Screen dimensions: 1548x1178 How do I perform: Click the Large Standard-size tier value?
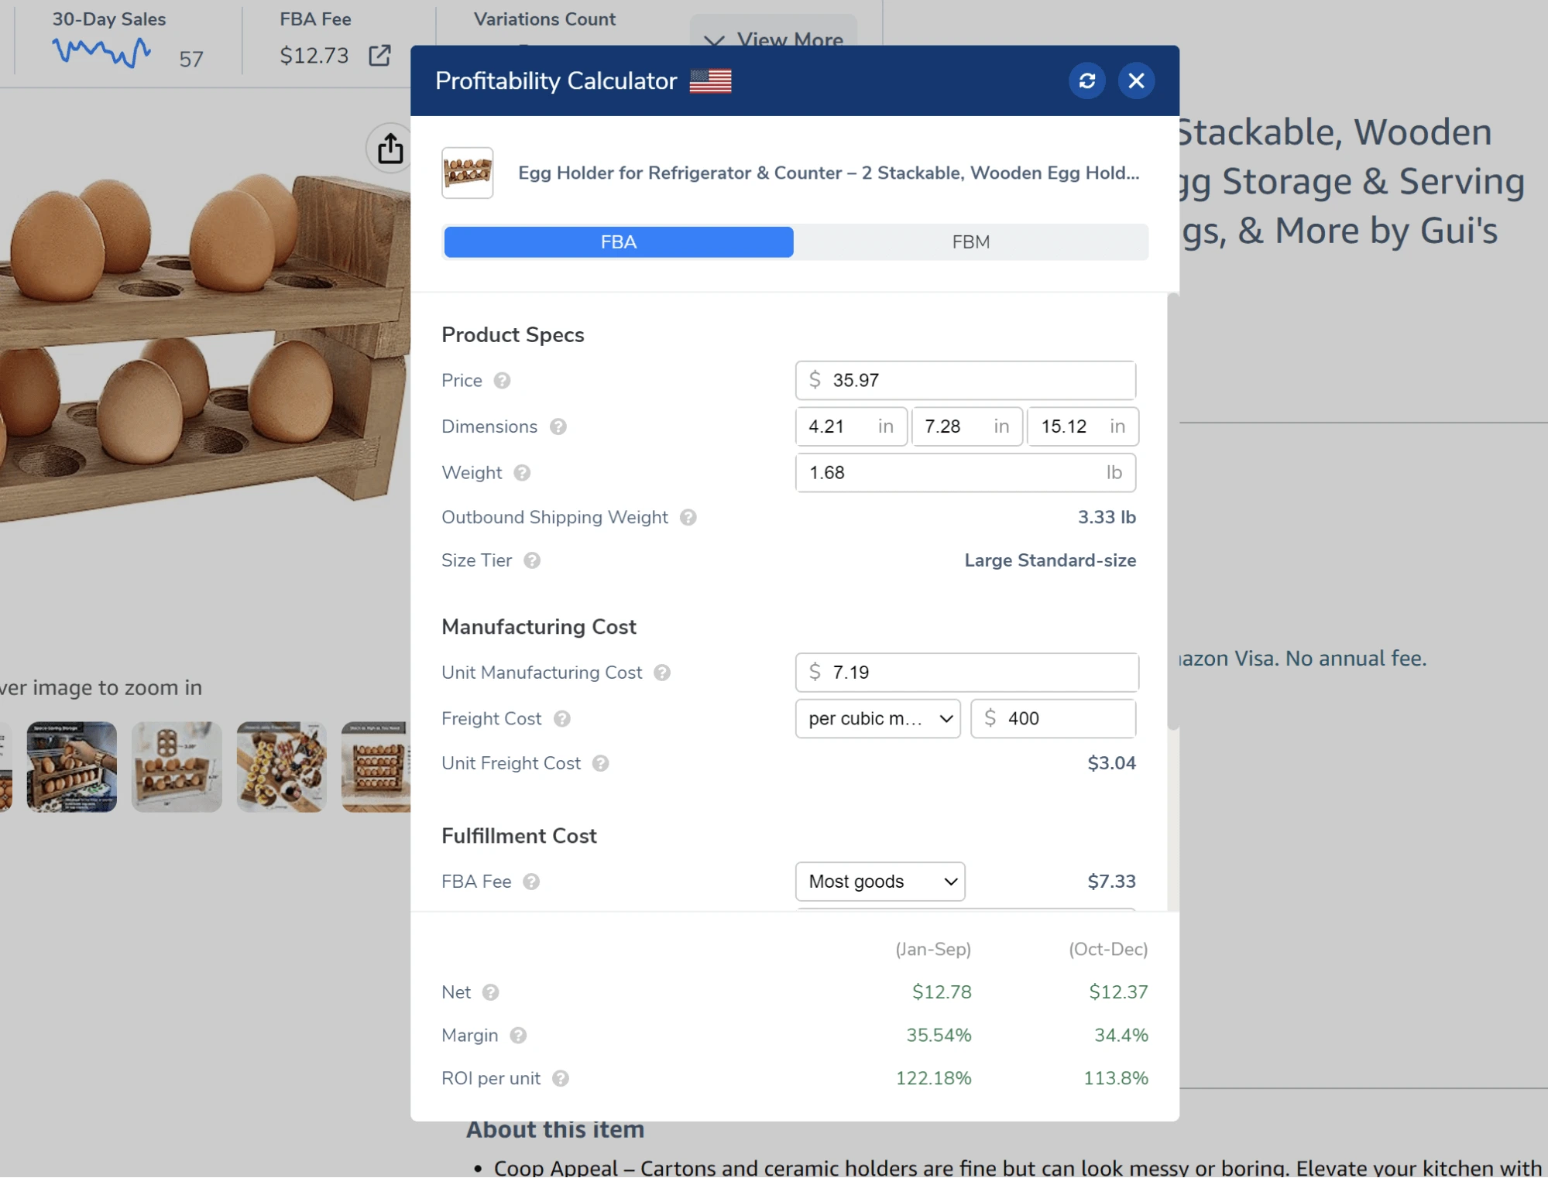[x=1049, y=560]
